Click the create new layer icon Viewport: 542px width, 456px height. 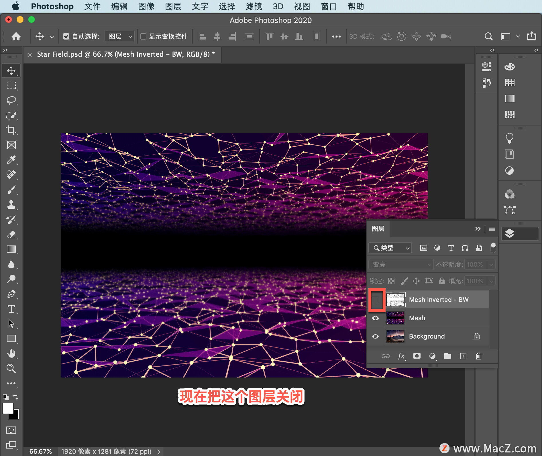pos(463,356)
